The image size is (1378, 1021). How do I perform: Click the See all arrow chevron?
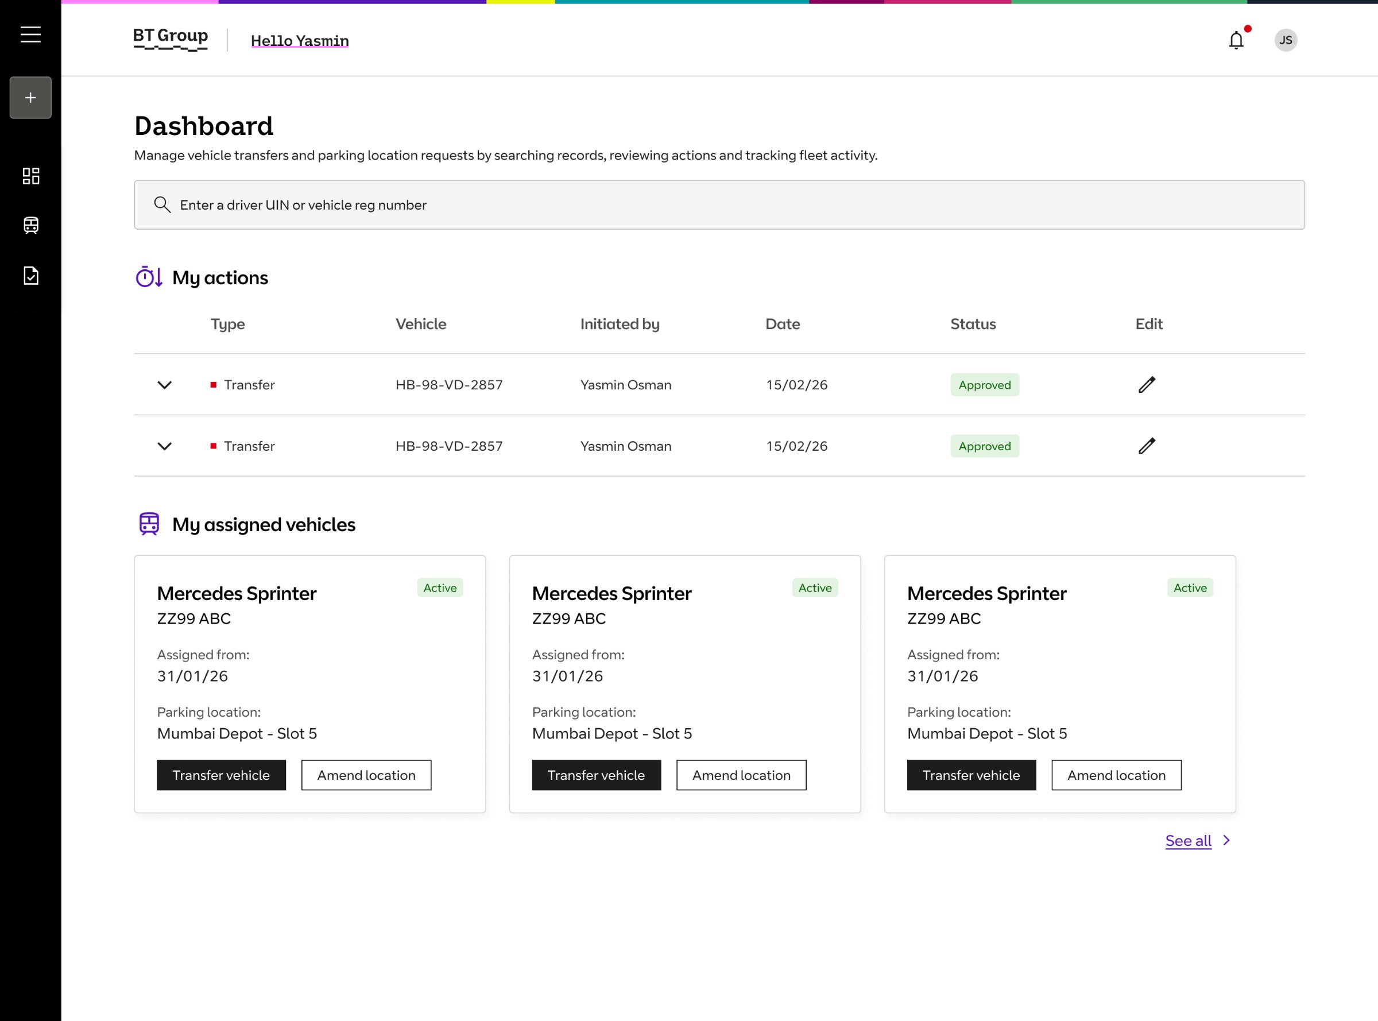click(x=1226, y=841)
